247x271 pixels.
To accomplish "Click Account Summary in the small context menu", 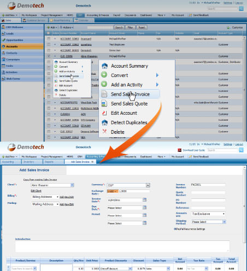I will tap(68, 62).
